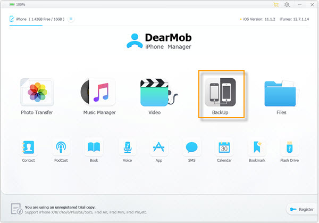Open the device list menu icon
The height and width of the screenshot is (223, 319).
tap(71, 19)
